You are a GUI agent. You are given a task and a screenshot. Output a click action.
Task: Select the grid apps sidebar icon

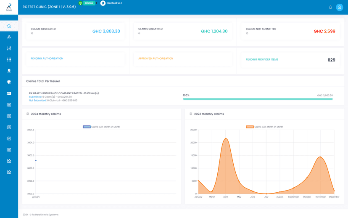9,60
